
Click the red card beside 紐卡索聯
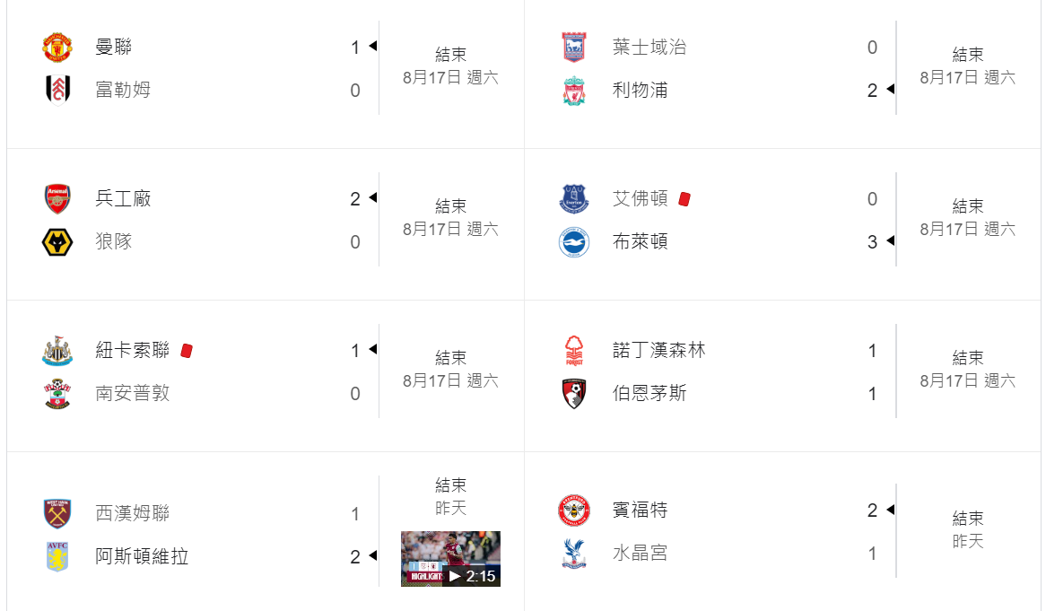click(x=187, y=351)
